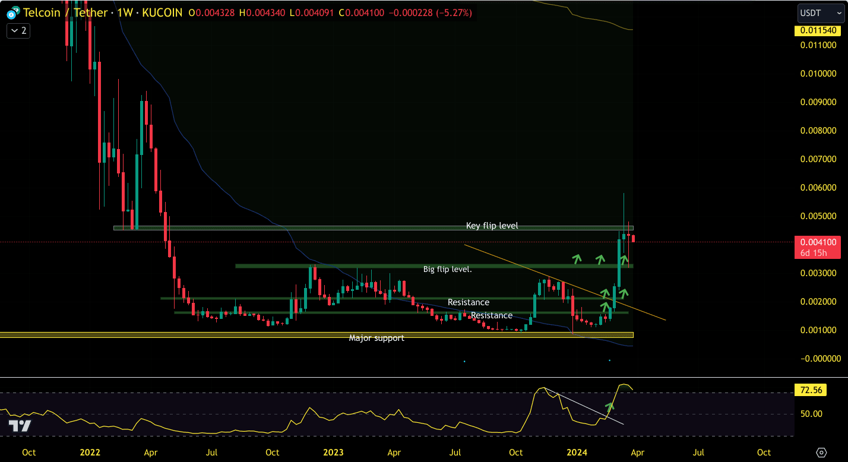Expand the collapsed indicators legend showing 2
Image resolution: width=848 pixels, height=462 pixels.
click(x=18, y=30)
